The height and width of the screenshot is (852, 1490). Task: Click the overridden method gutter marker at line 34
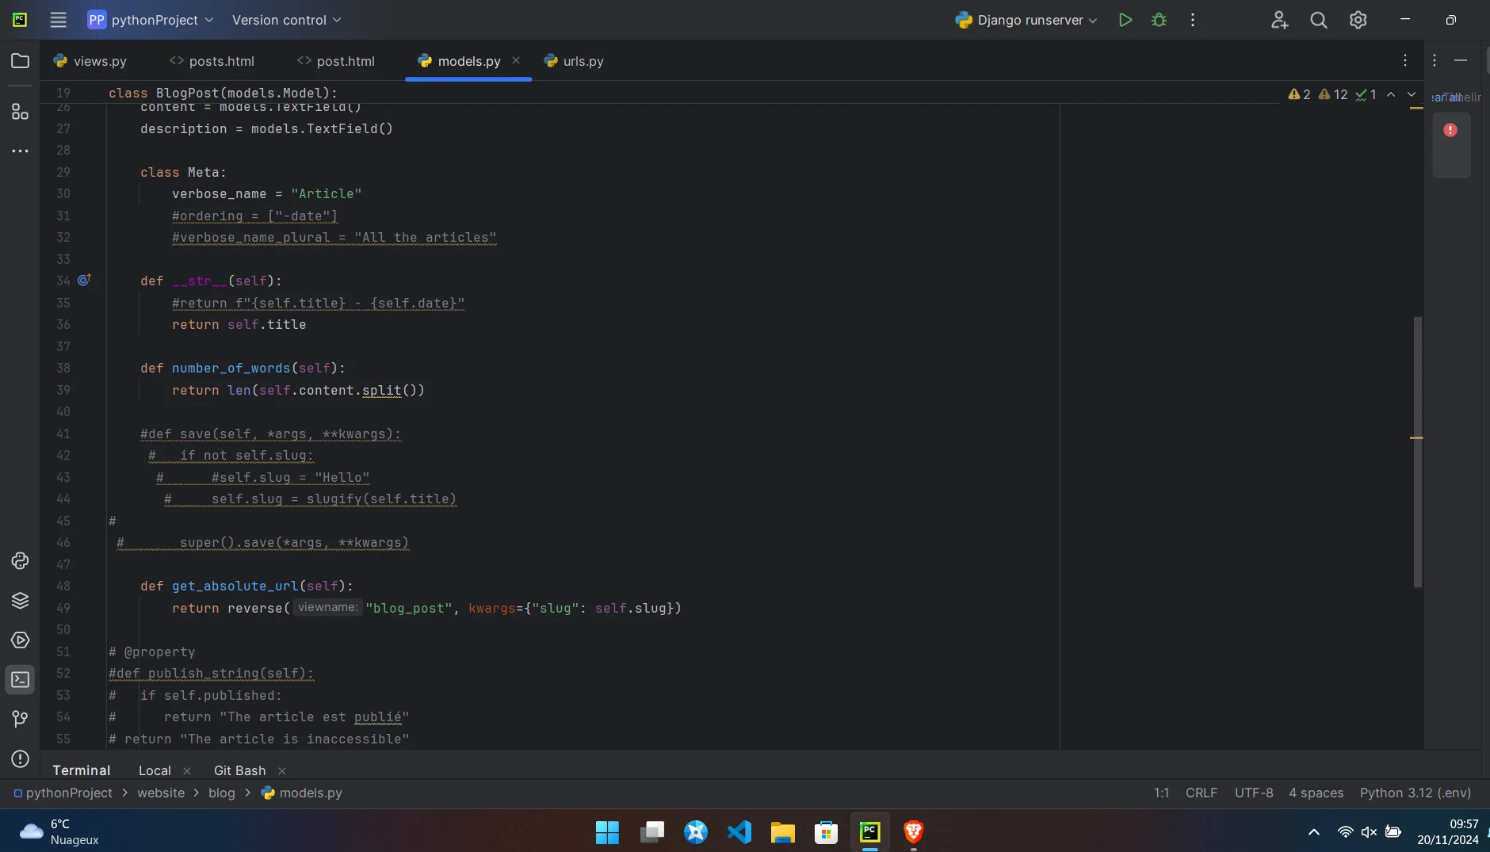pos(84,280)
